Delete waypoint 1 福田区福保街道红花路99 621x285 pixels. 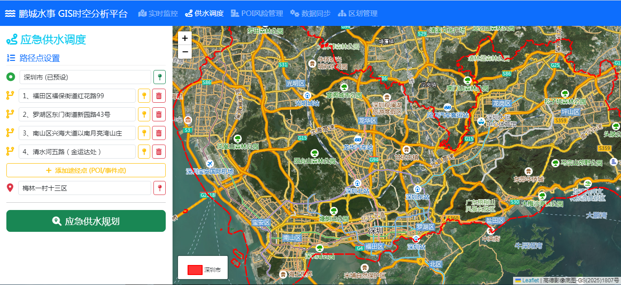click(x=159, y=96)
